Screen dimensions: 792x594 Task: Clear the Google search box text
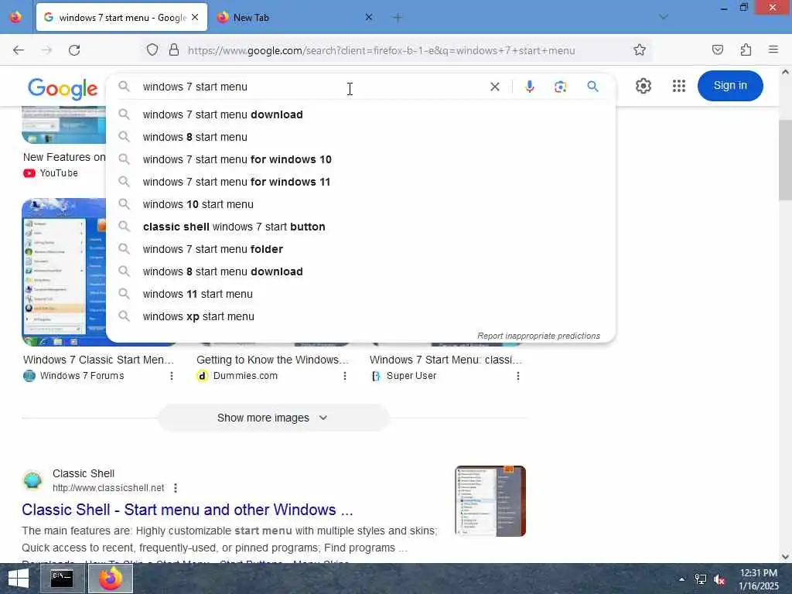click(495, 87)
